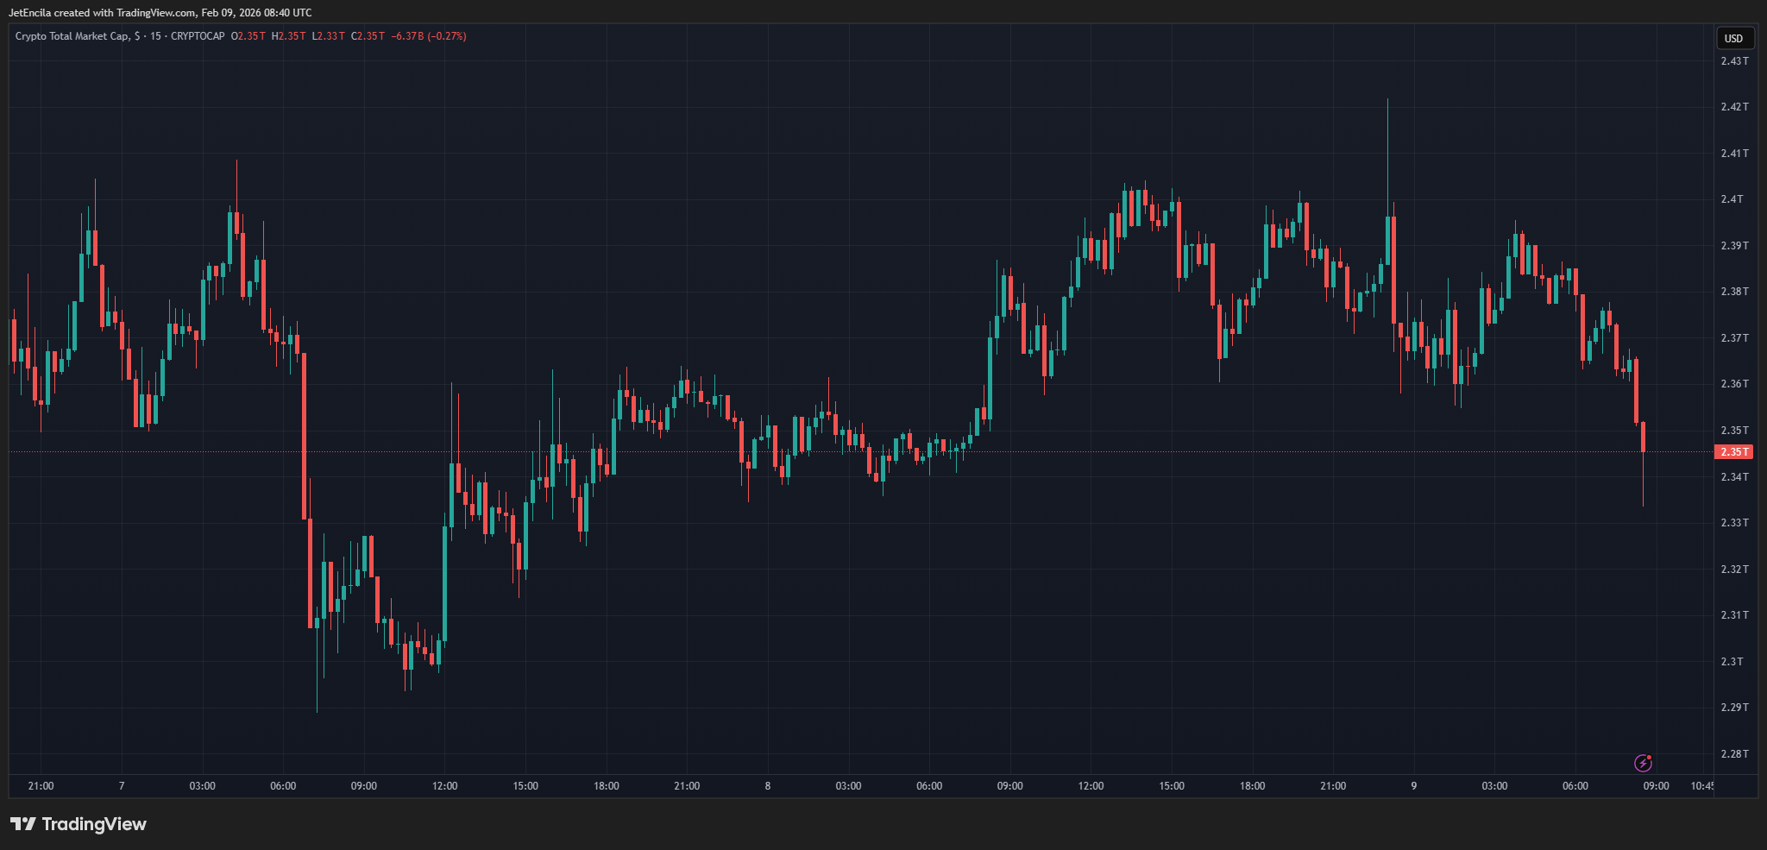
Task: Click the red 2.35T current price tag
Action: pyautogui.click(x=1733, y=452)
